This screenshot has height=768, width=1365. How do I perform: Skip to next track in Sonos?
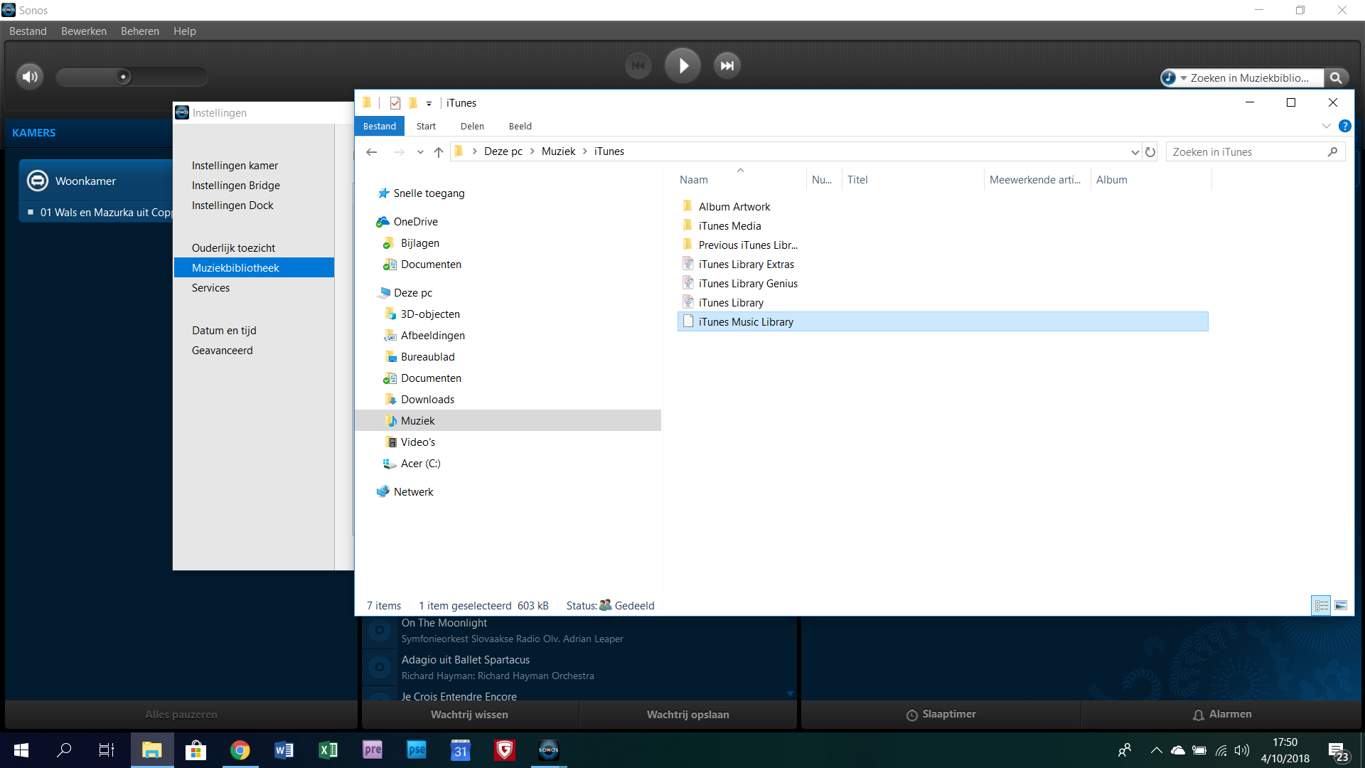click(x=727, y=66)
